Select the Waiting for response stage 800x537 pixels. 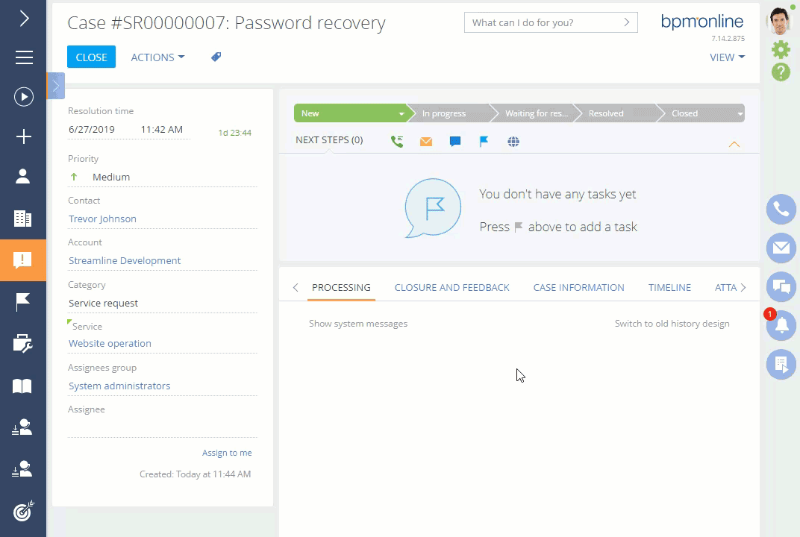click(x=537, y=113)
